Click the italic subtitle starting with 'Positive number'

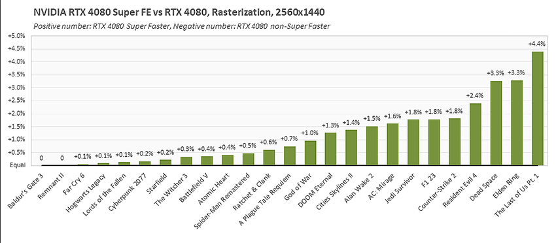[x=182, y=27]
